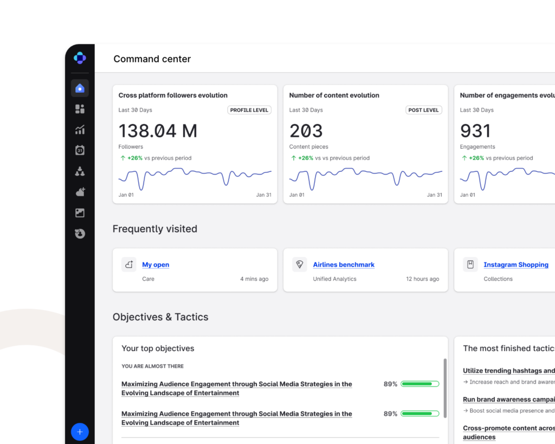
Task: Open the Utilize trending hashtags tactic
Action: pos(508,371)
